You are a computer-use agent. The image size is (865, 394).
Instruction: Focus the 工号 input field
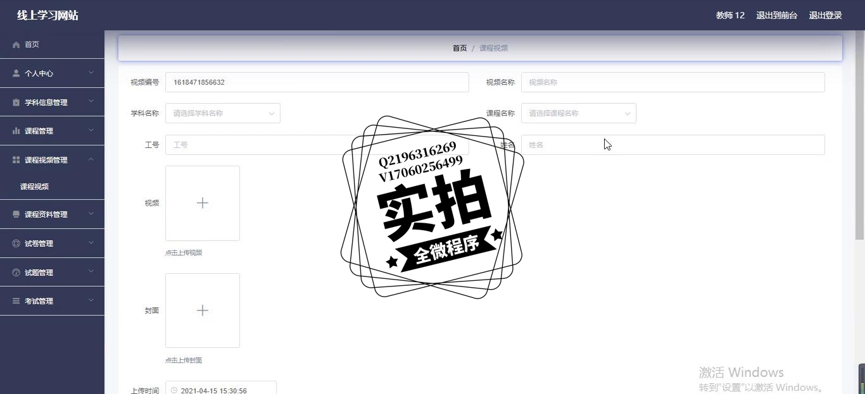click(x=317, y=145)
